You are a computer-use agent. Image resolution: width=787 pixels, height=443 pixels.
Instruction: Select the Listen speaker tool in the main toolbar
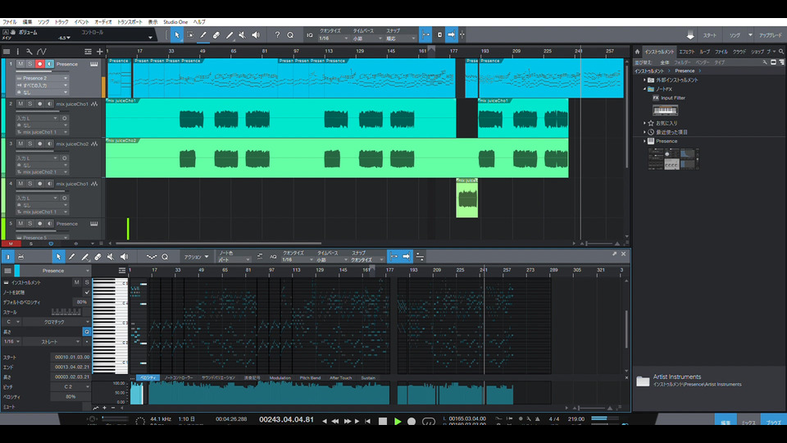pos(256,35)
